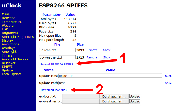Open the Animations page

coord(10,44)
